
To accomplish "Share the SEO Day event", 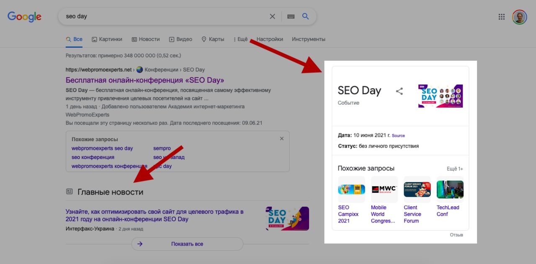I will [399, 91].
